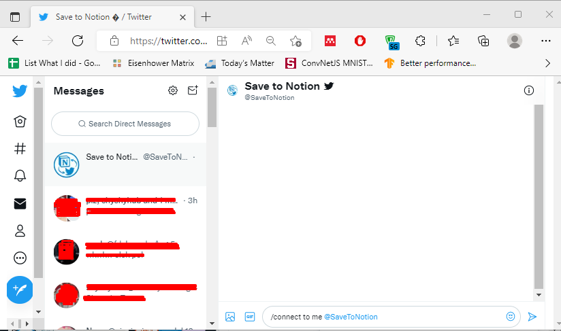Open the More circle ellipsis icon
561x331 pixels.
point(20,258)
